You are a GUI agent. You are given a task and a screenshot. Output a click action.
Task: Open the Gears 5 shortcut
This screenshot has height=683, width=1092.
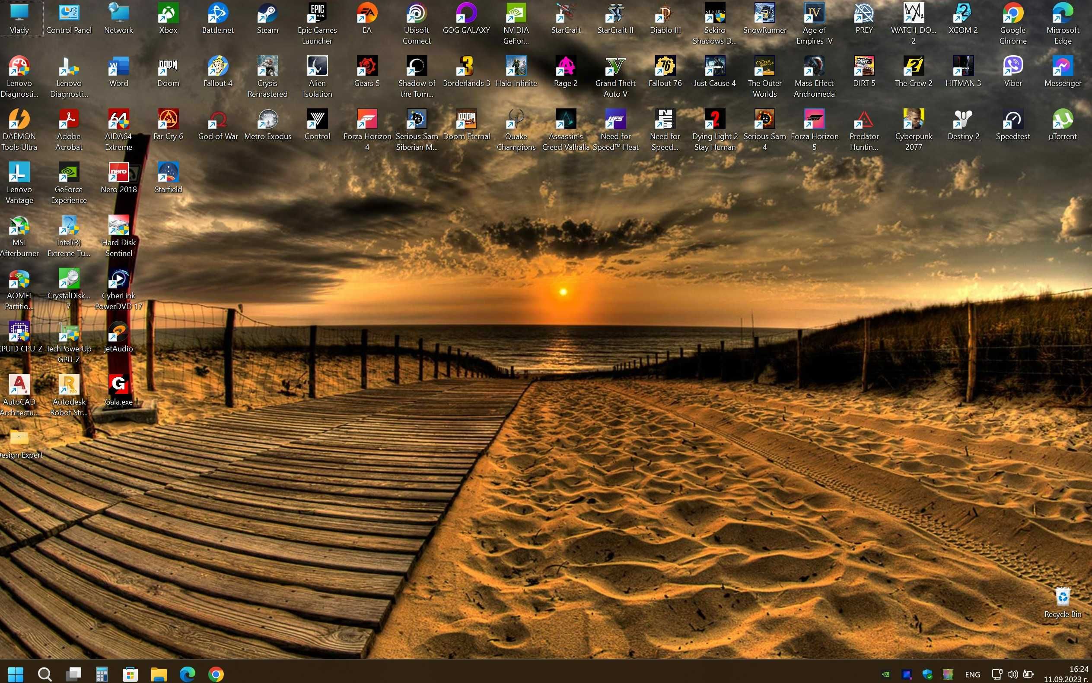(x=367, y=72)
